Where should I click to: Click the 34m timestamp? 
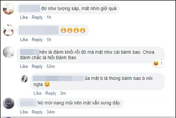pos(50,112)
